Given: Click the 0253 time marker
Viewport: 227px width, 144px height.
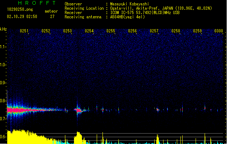Looking at the screenshot, I should [67, 31].
